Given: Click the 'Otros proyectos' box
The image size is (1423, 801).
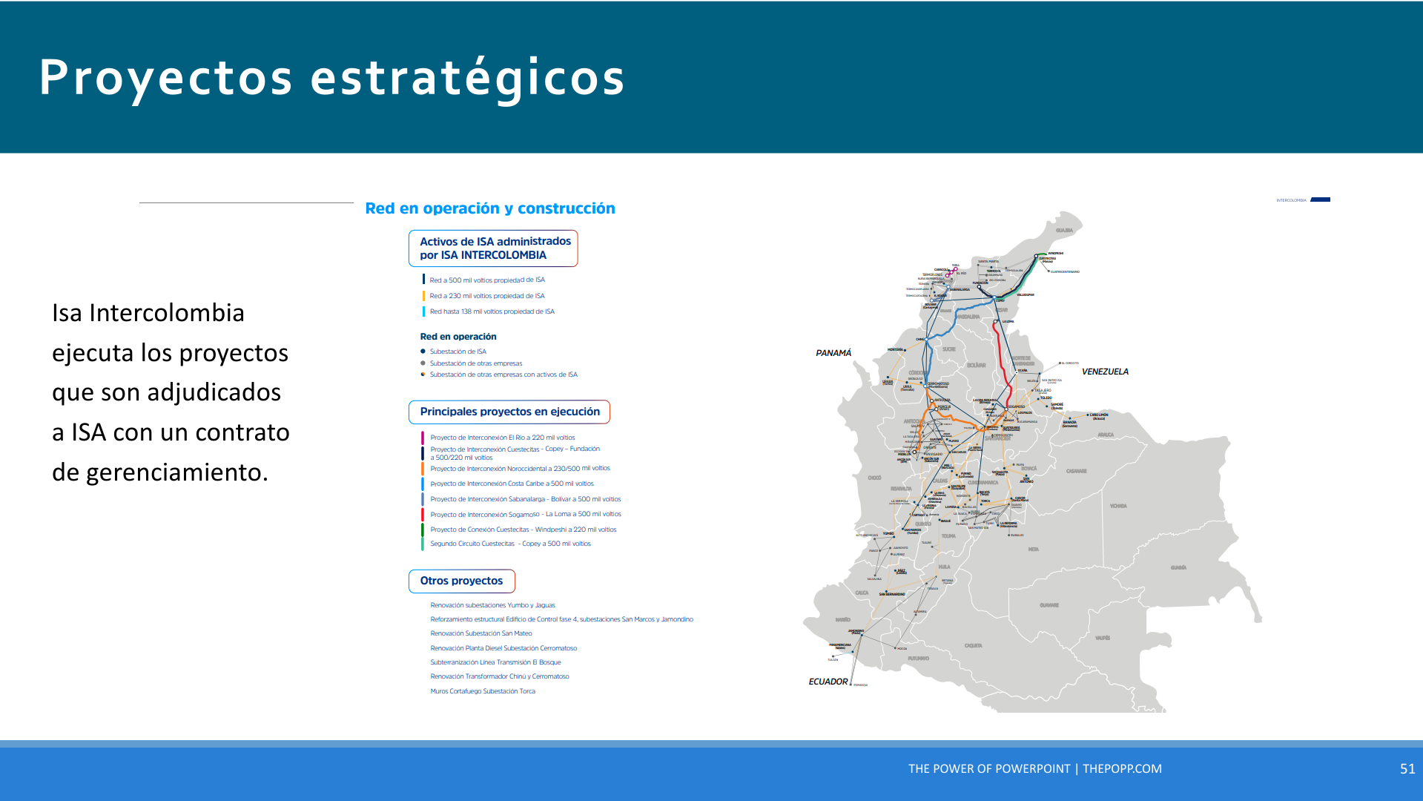Looking at the screenshot, I should click(461, 581).
